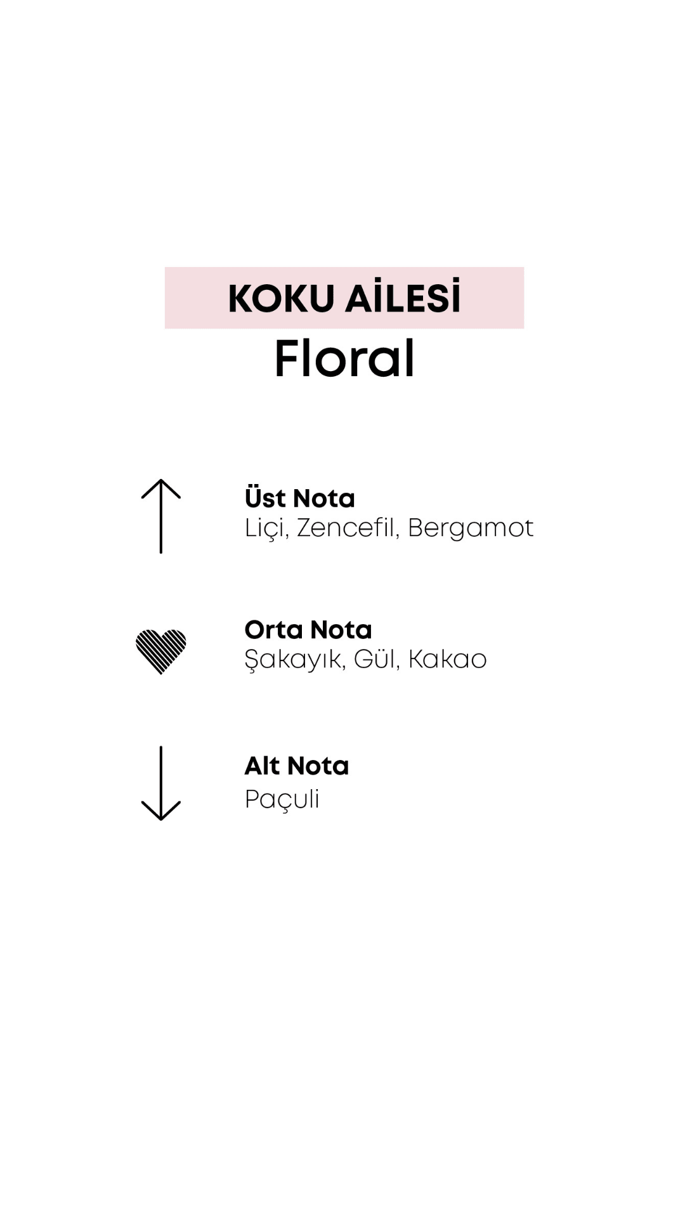Click the word Üst in top heading
The image size is (685, 1218).
[265, 498]
